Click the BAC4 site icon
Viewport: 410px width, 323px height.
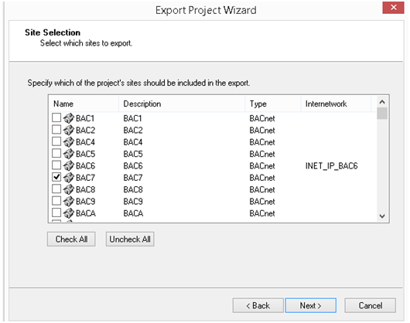tap(69, 142)
